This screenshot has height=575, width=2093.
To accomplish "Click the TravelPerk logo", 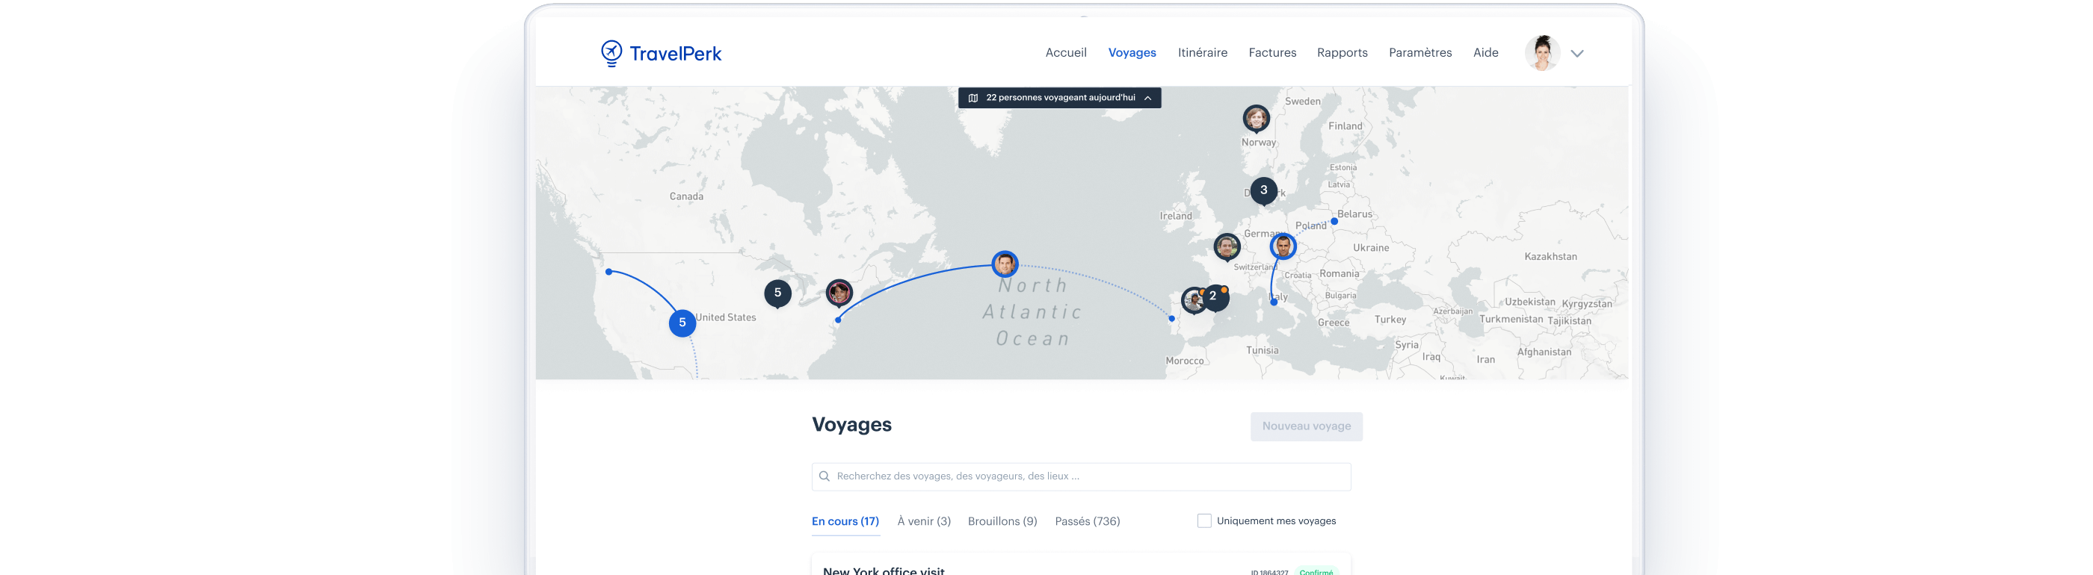I will 661,54.
